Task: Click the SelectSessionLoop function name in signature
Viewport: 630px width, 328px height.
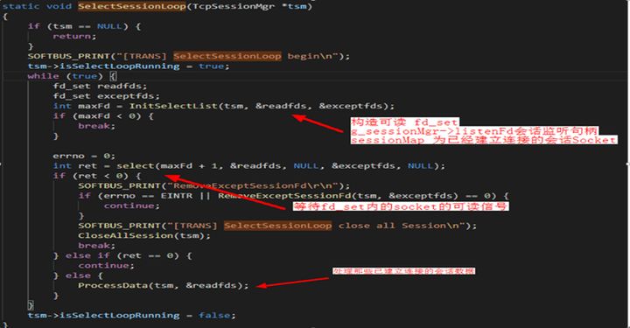Action: point(132,6)
